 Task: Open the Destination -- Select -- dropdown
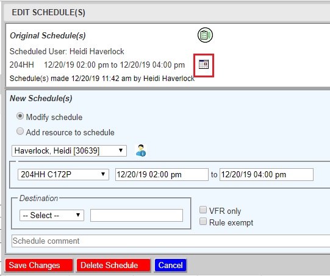click(x=52, y=215)
